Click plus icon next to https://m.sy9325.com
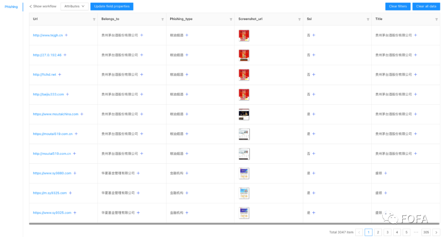442x237 pixels. pos(70,193)
